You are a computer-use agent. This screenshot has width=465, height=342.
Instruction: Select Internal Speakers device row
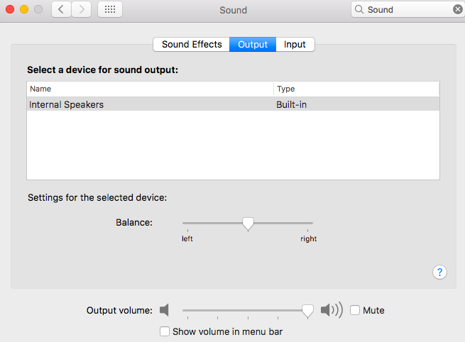pyautogui.click(x=233, y=104)
